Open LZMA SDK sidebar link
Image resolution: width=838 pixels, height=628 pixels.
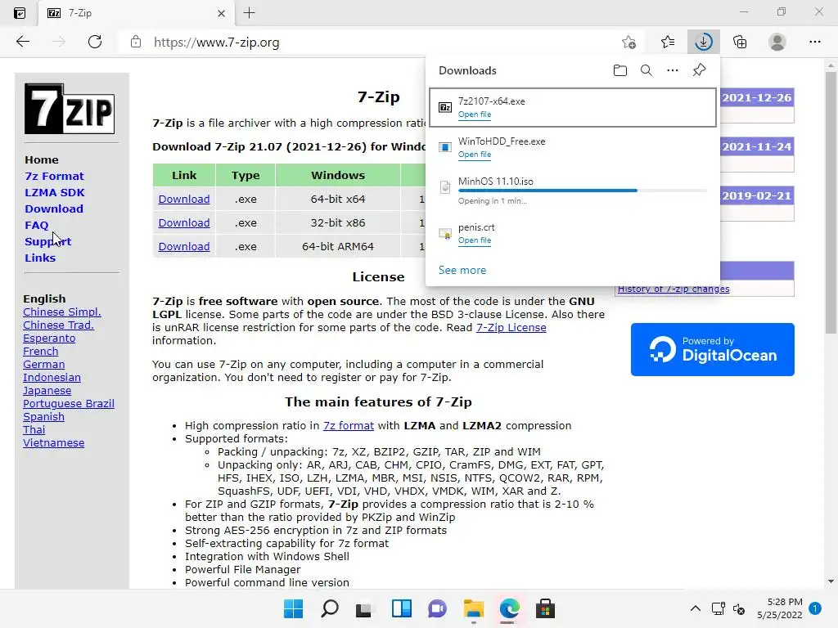click(x=55, y=192)
